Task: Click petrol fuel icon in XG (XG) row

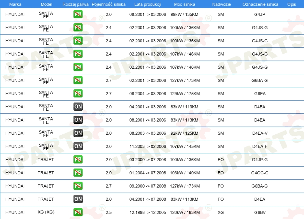Action: click(78, 212)
